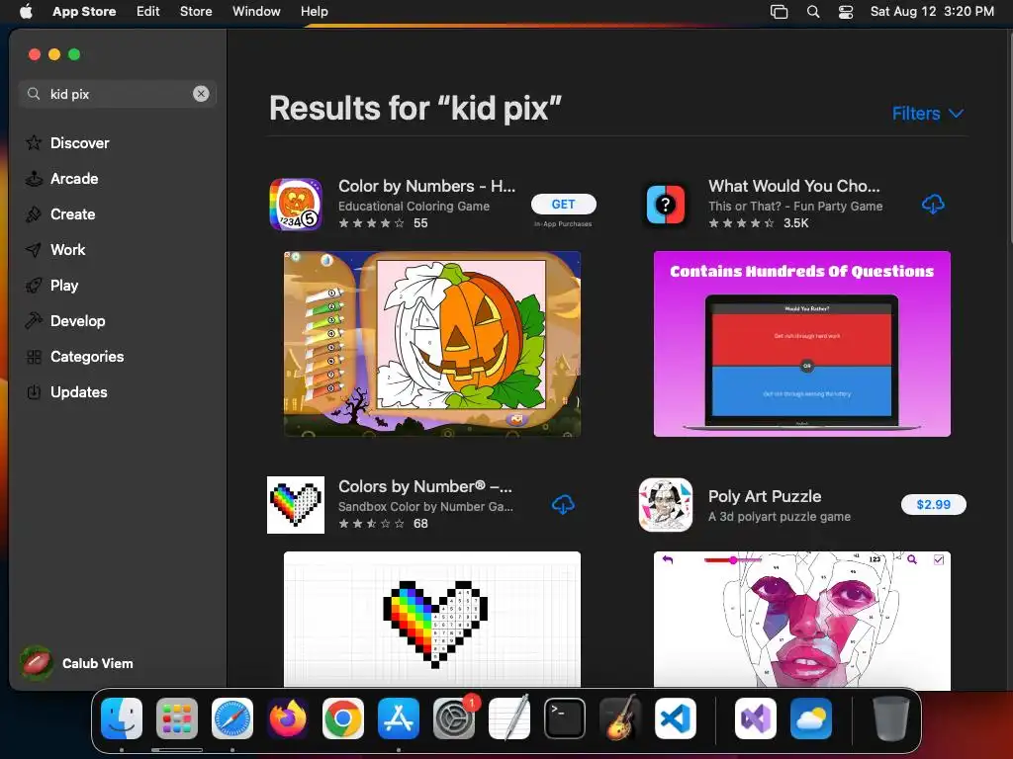This screenshot has height=759, width=1013.
Task: Click Color by Numbers star rating
Action: click(372, 223)
